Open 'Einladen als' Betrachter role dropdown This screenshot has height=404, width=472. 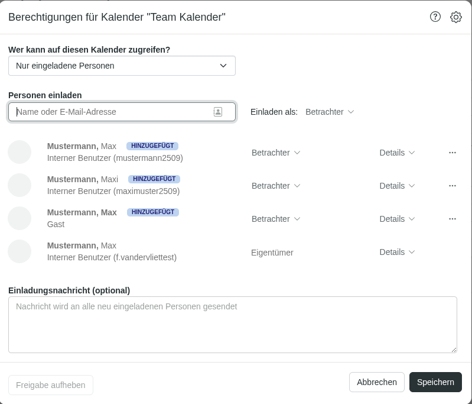[330, 112]
